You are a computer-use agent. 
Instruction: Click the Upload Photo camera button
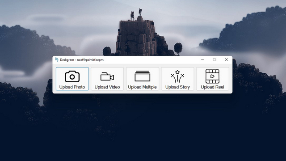pyautogui.click(x=72, y=79)
